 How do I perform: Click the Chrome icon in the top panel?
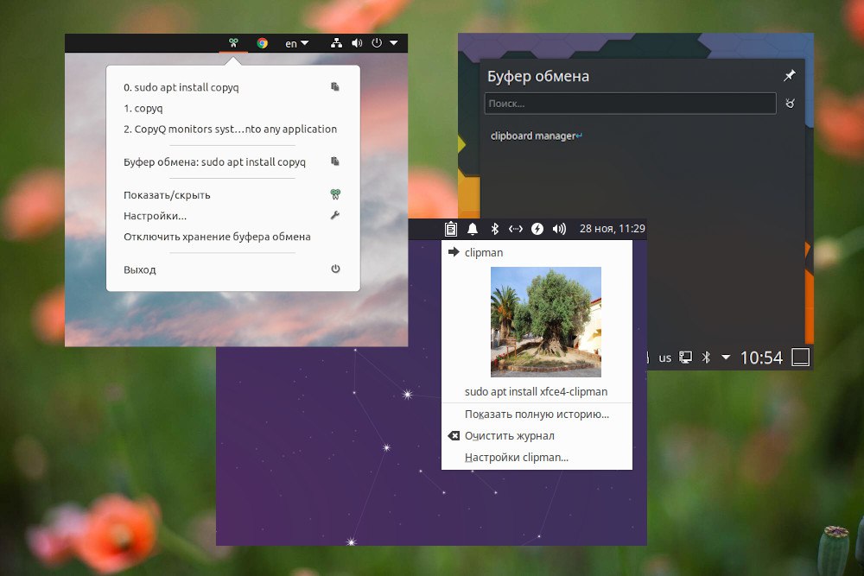(263, 43)
